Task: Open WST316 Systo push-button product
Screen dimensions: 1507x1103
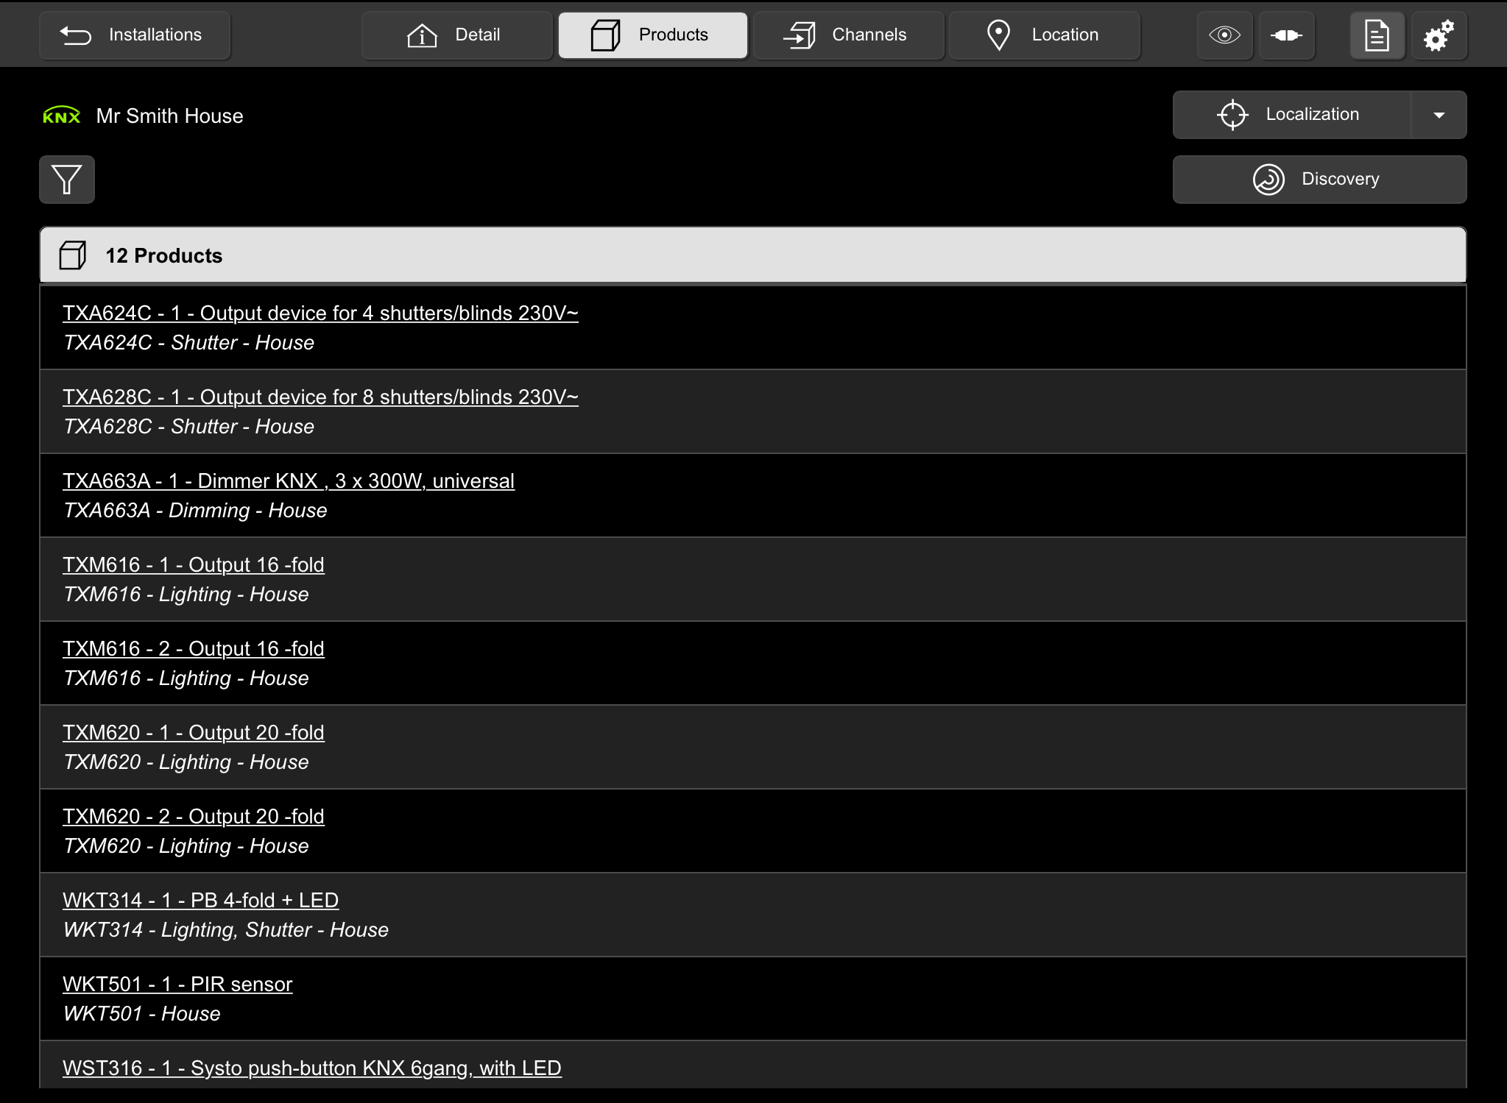Action: (312, 1068)
